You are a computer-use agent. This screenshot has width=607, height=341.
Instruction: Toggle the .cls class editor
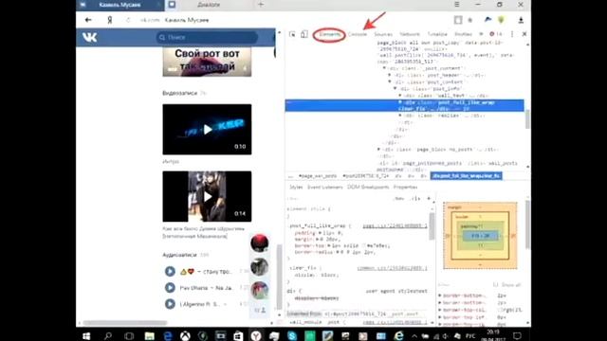click(415, 198)
